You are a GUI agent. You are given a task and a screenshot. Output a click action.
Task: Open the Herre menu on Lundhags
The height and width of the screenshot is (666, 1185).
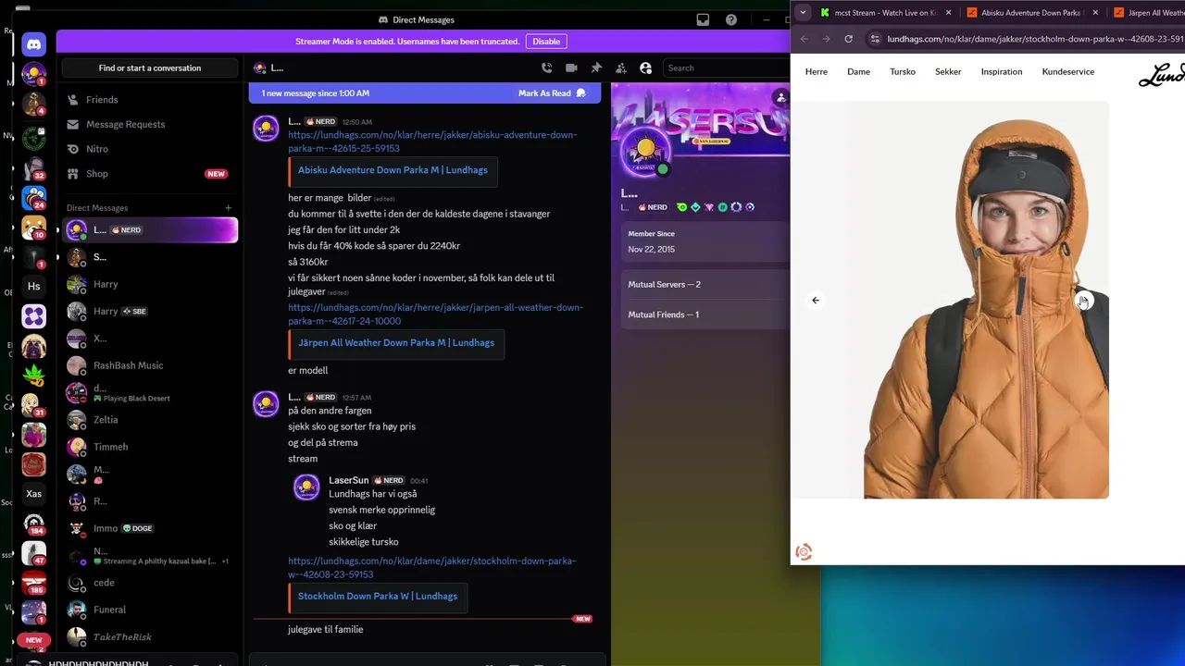click(817, 71)
